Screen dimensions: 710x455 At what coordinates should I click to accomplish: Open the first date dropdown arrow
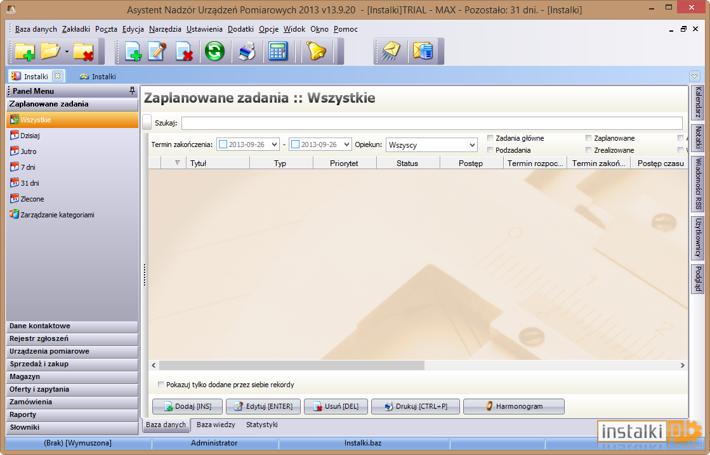pyautogui.click(x=274, y=144)
